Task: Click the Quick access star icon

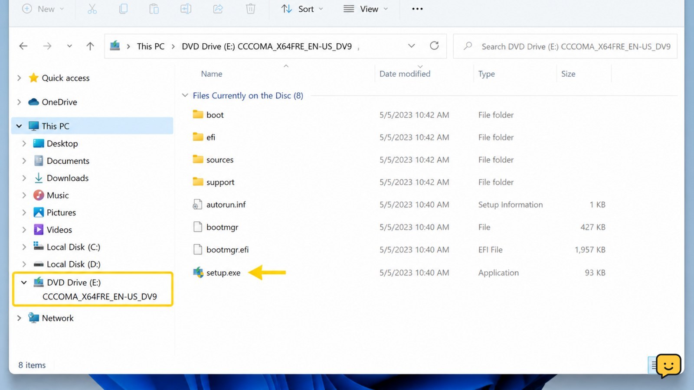Action: click(33, 78)
